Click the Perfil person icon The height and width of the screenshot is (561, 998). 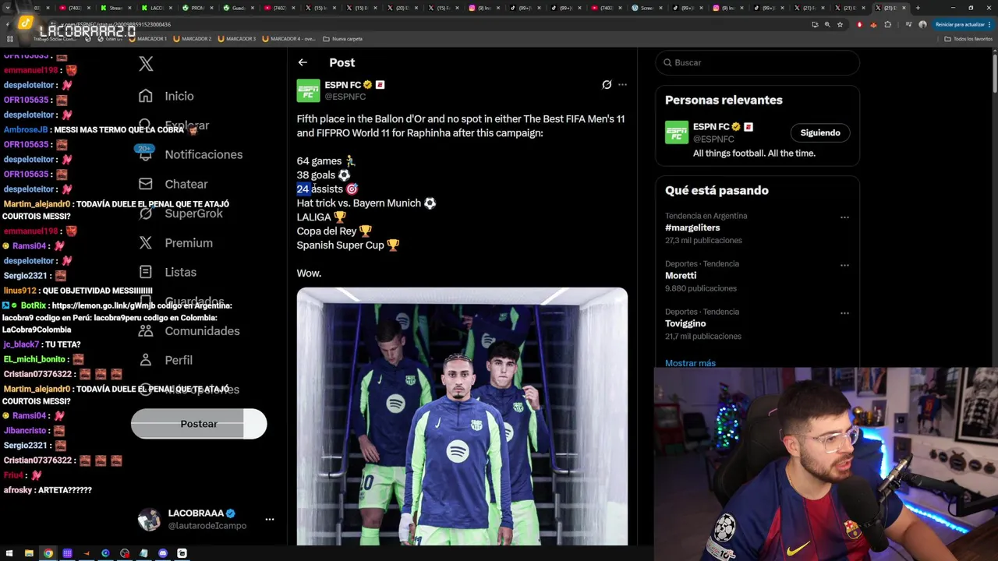click(x=146, y=360)
